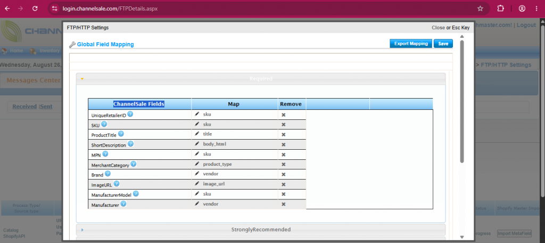This screenshot has width=545, height=243.
Task: Click Import MetaField button in background
Action: [514, 233]
